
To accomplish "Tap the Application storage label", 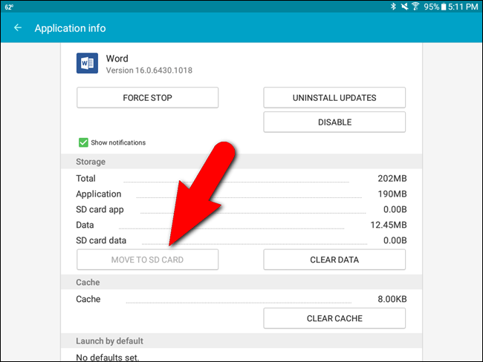I will 99,194.
